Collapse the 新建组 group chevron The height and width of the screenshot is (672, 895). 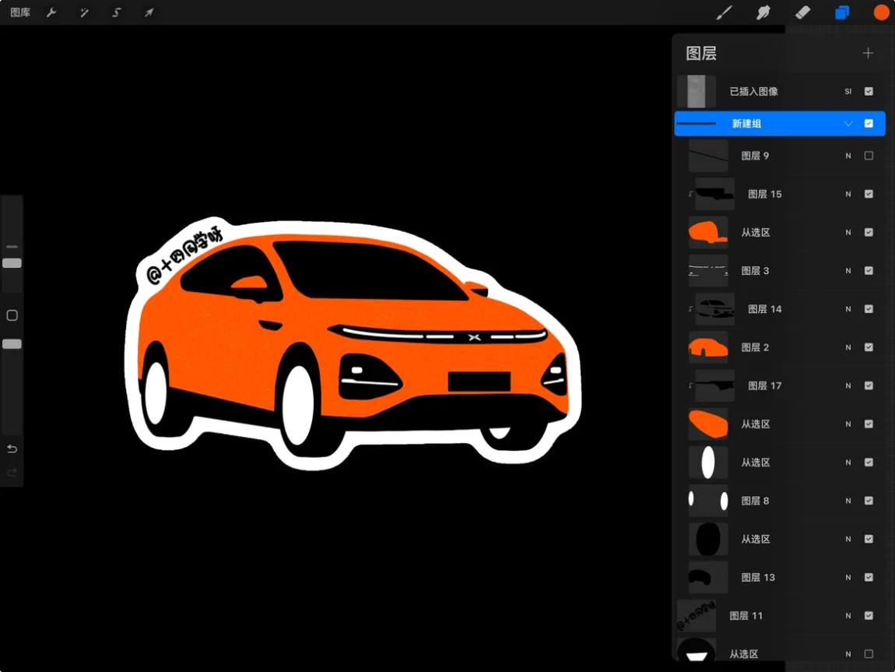click(x=848, y=123)
